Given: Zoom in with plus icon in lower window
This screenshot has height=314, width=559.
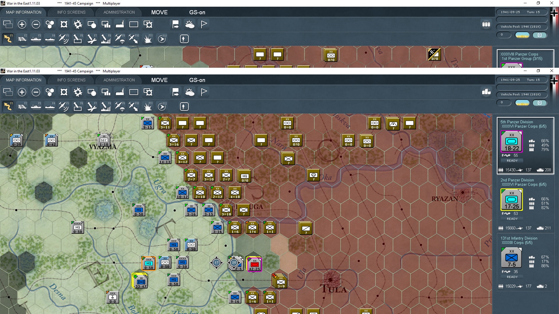Looking at the screenshot, I should [22, 92].
